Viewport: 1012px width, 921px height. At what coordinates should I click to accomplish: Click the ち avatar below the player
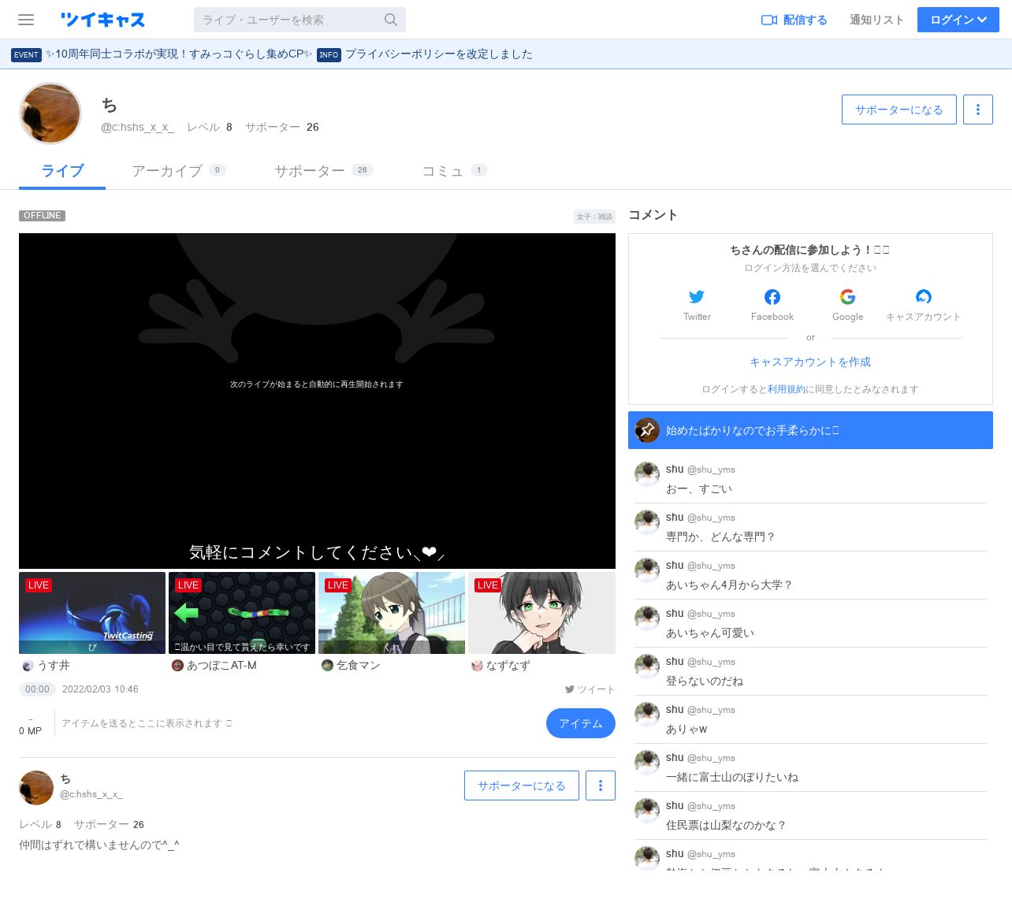click(x=36, y=788)
